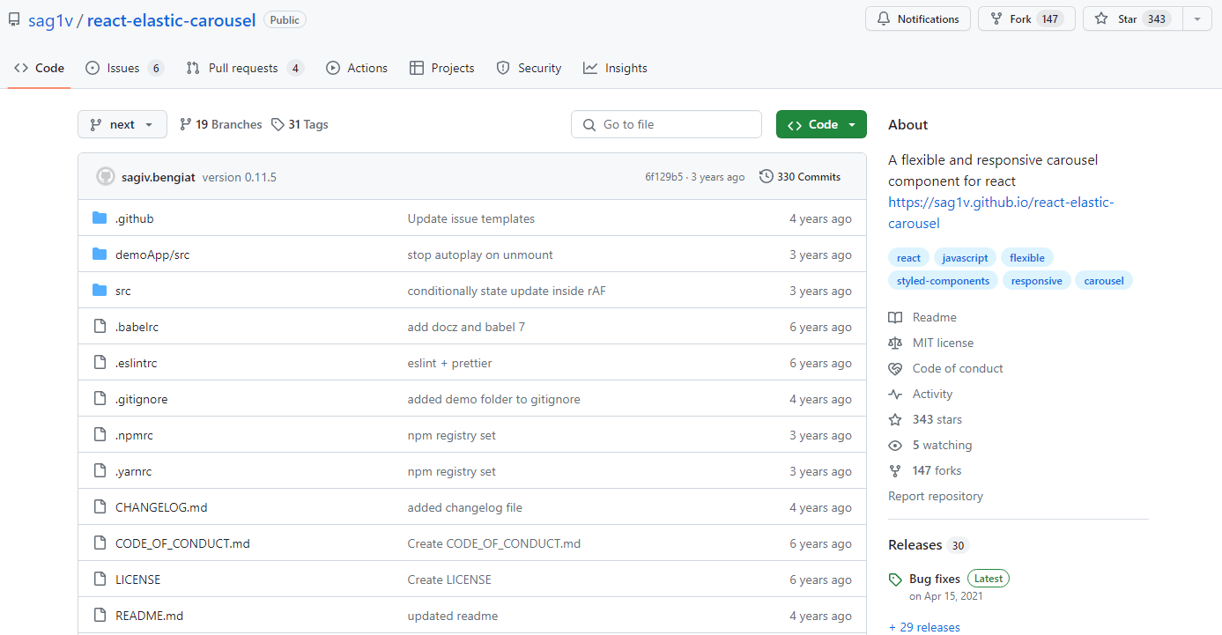Open the .github folder icon
The width and height of the screenshot is (1222, 635).
click(x=100, y=218)
